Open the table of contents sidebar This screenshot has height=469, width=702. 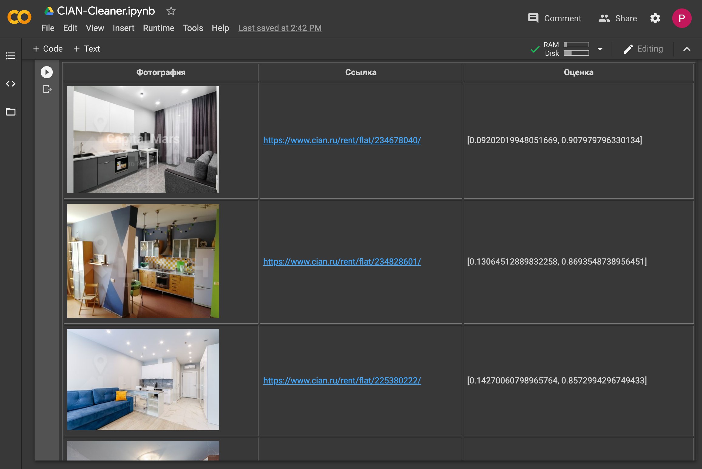(11, 56)
